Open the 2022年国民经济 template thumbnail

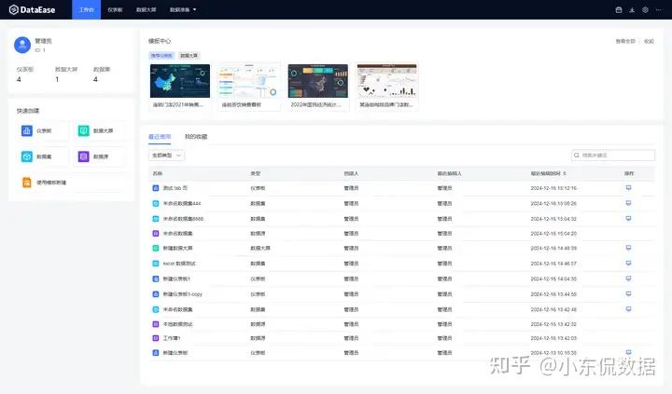tap(318, 81)
